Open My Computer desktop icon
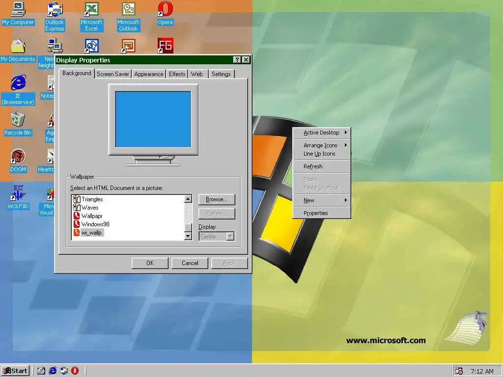The image size is (503, 377). coord(18,13)
